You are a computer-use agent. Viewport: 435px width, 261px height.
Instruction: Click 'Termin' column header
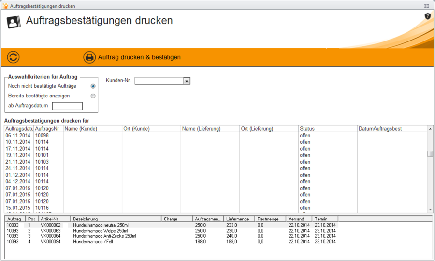pyautogui.click(x=325, y=219)
